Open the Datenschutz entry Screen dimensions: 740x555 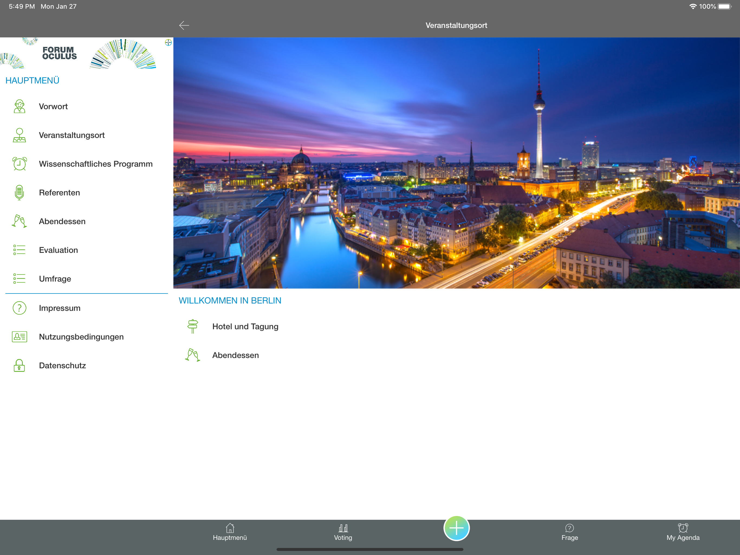pos(87,366)
